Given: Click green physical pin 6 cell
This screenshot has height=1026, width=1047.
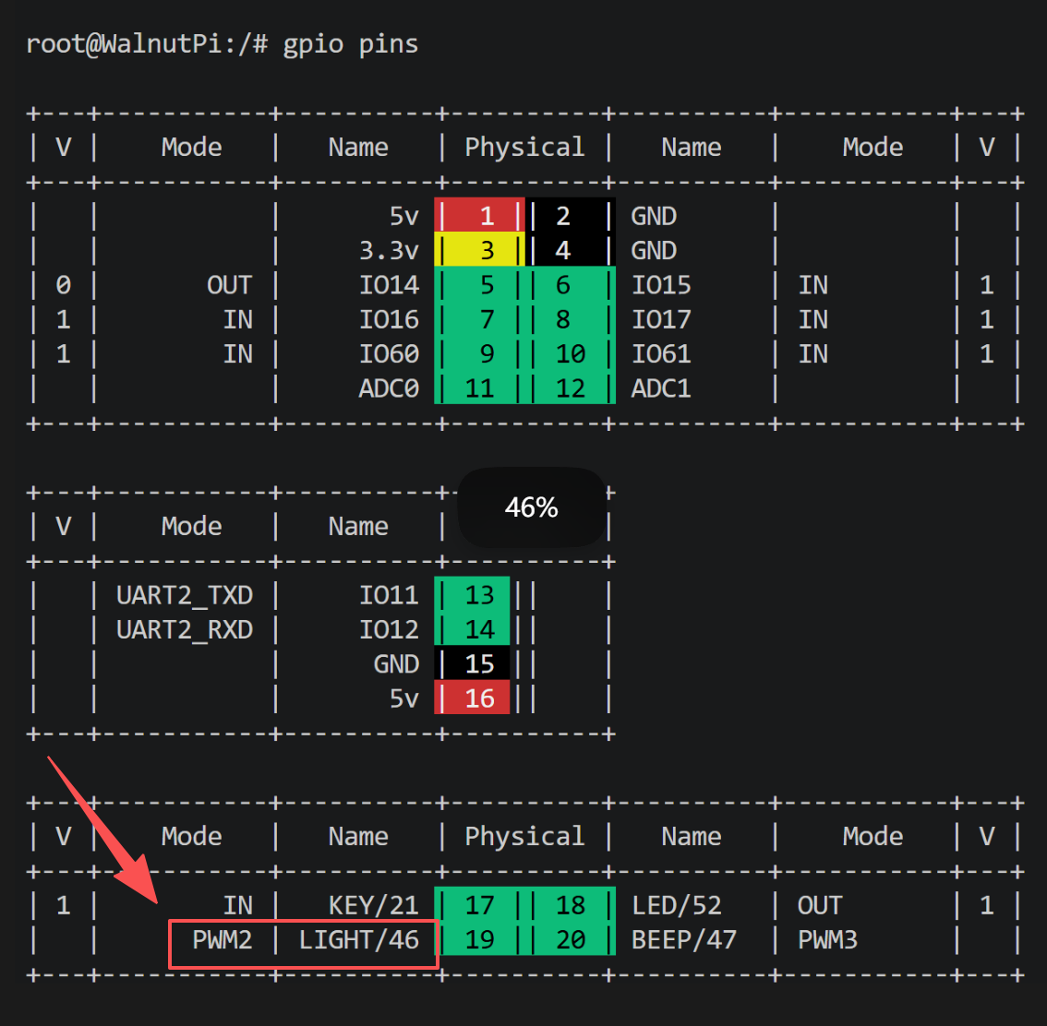Looking at the screenshot, I should (571, 285).
